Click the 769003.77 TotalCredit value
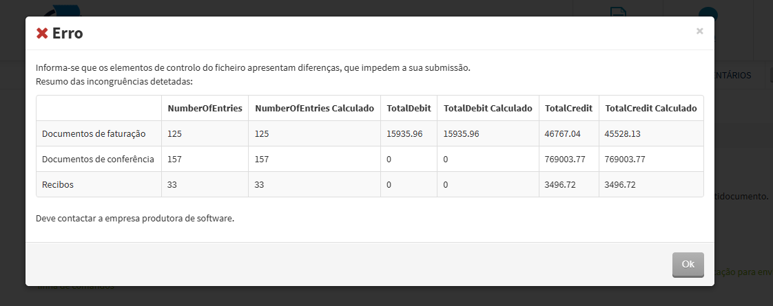 pyautogui.click(x=565, y=159)
